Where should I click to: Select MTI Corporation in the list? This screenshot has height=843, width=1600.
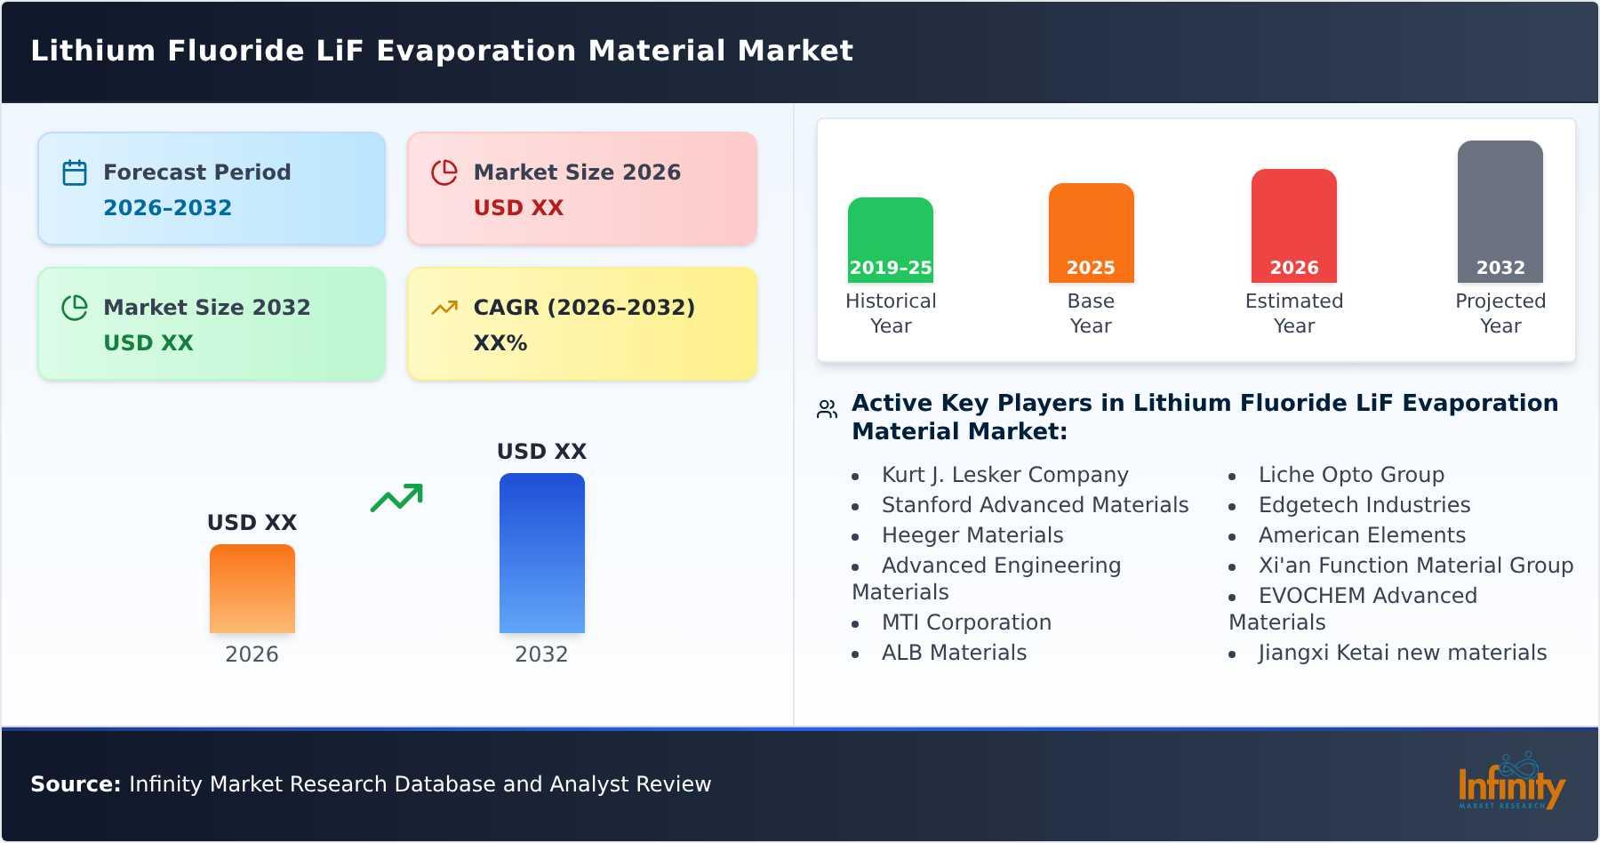(966, 622)
